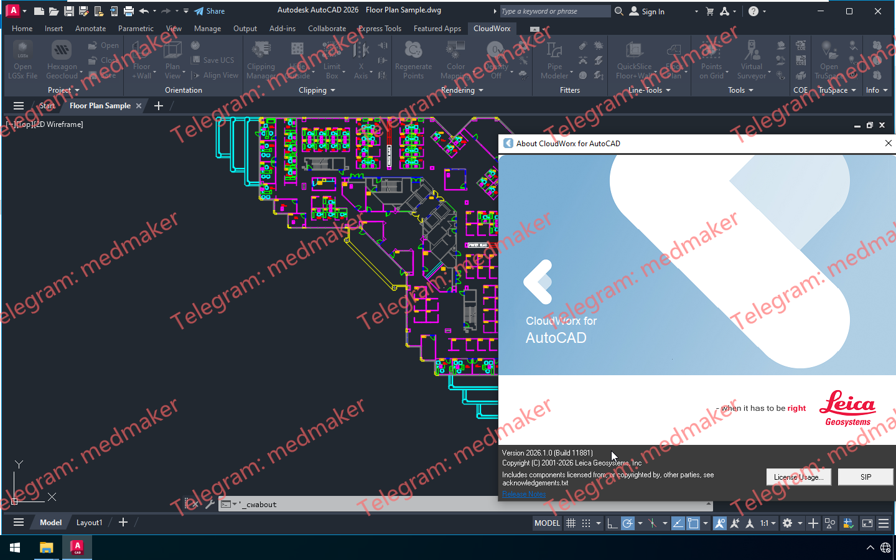The width and height of the screenshot is (896, 560).
Task: Click Open TruSpace icon
Action: (828, 60)
